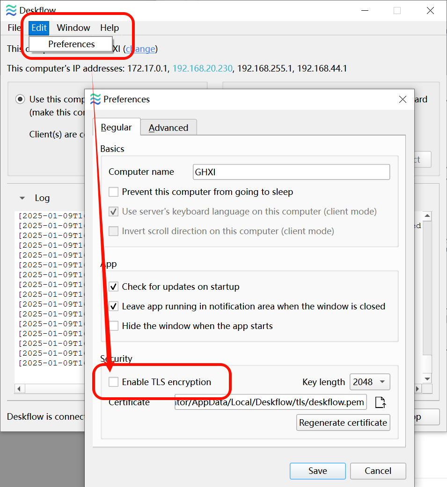Click the log scrollbar up arrow
This screenshot has width=447, height=487.
pos(427,215)
